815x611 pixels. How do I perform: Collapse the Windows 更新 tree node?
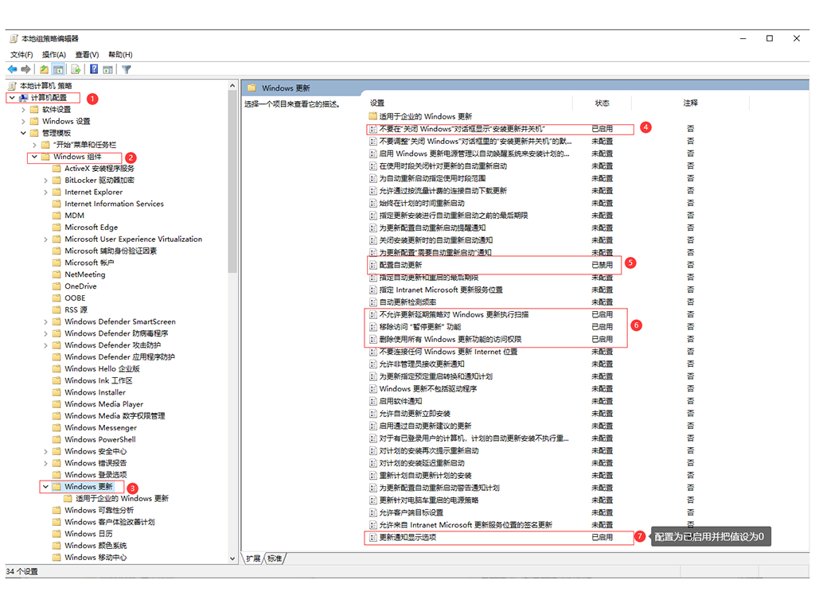pyautogui.click(x=45, y=487)
